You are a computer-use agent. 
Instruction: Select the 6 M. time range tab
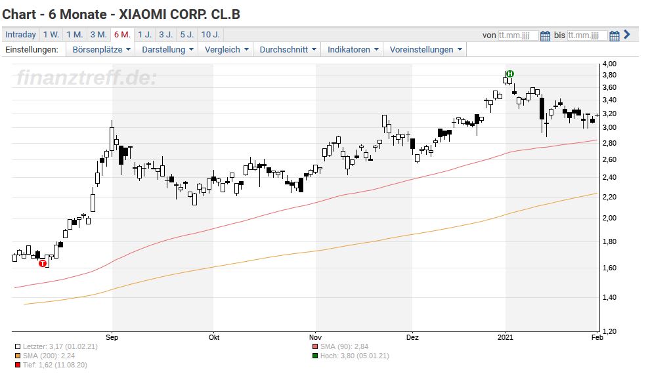122,35
